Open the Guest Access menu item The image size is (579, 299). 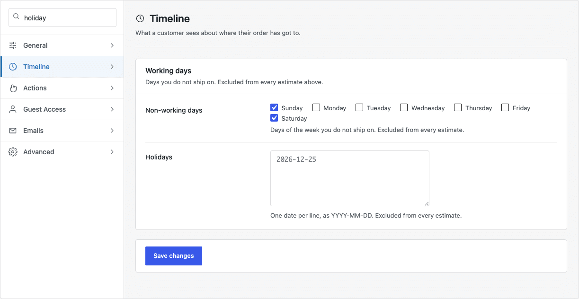point(62,109)
